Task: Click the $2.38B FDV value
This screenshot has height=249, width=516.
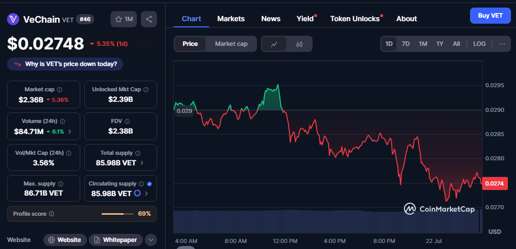Action: click(x=121, y=131)
